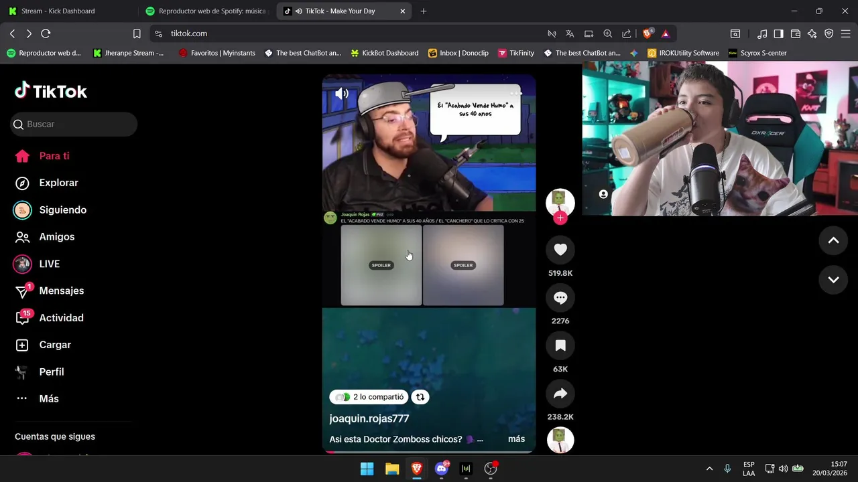Open joaquin.rojas777 profile link
This screenshot has height=482, width=858.
[369, 418]
